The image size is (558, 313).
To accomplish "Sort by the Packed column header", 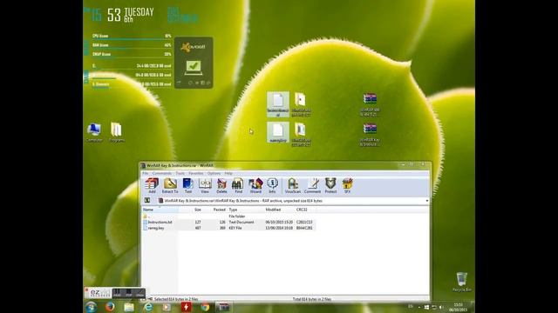I will pos(215,210).
